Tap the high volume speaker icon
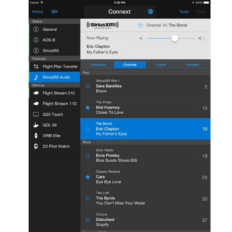 pos(201,38)
